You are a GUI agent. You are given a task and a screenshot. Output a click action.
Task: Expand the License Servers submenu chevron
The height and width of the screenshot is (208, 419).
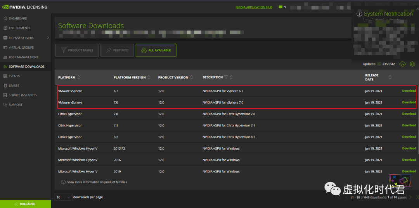(x=48, y=38)
